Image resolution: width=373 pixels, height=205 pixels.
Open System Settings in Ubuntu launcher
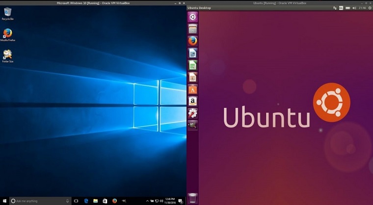[193, 113]
